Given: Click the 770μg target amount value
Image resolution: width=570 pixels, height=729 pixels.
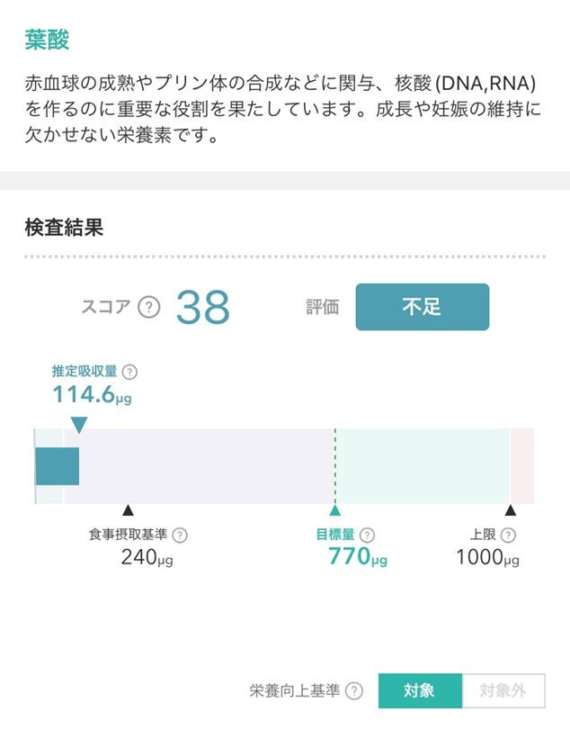Looking at the screenshot, I should click(x=358, y=556).
